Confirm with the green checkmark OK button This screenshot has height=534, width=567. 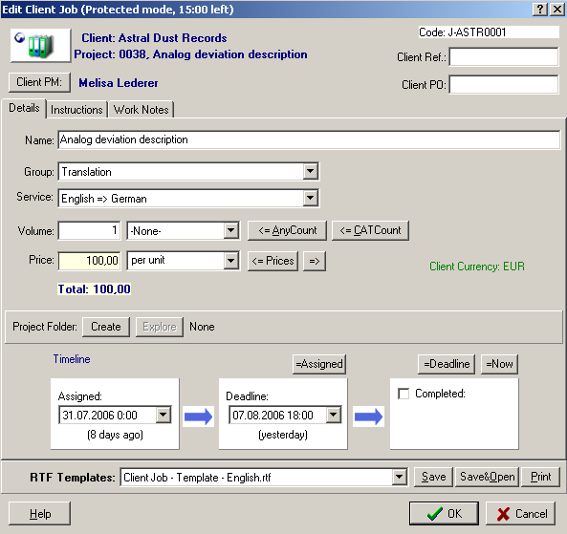(444, 513)
